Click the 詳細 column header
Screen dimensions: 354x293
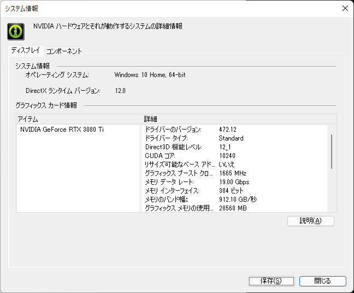click(x=151, y=119)
